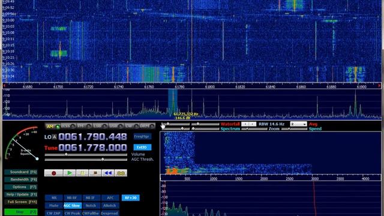Click the red Waterfall label
The height and width of the screenshot is (216, 384).
(x=230, y=124)
